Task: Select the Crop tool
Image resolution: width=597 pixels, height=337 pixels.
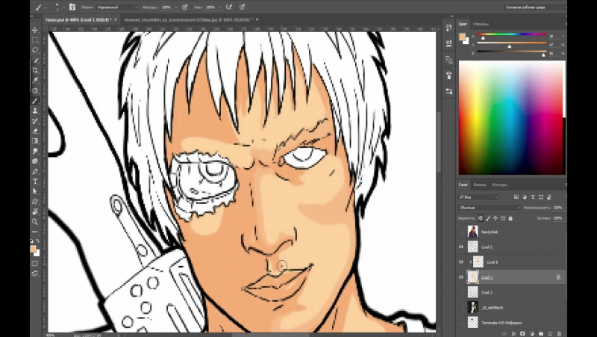Action: pyautogui.click(x=35, y=70)
